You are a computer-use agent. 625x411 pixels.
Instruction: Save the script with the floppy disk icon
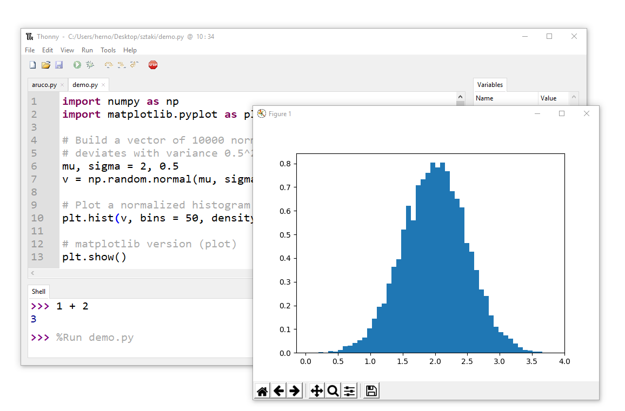[x=59, y=65]
